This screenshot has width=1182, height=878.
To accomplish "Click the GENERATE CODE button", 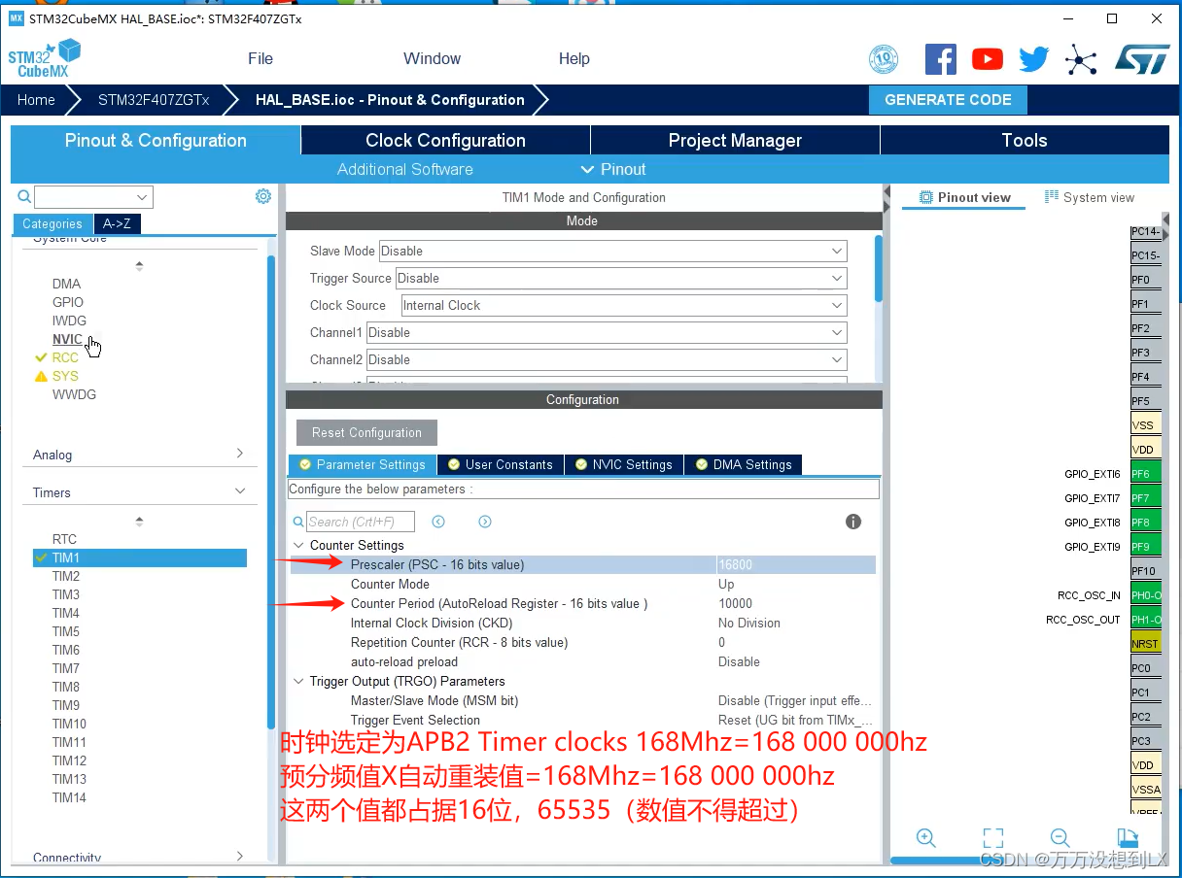I will pos(948,100).
